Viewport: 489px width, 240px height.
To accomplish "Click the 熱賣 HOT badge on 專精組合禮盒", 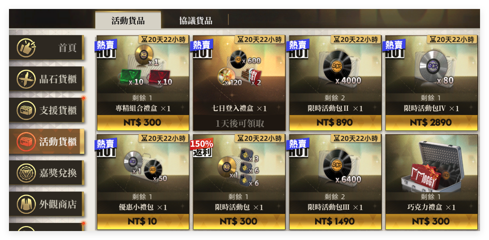I will tap(106, 48).
